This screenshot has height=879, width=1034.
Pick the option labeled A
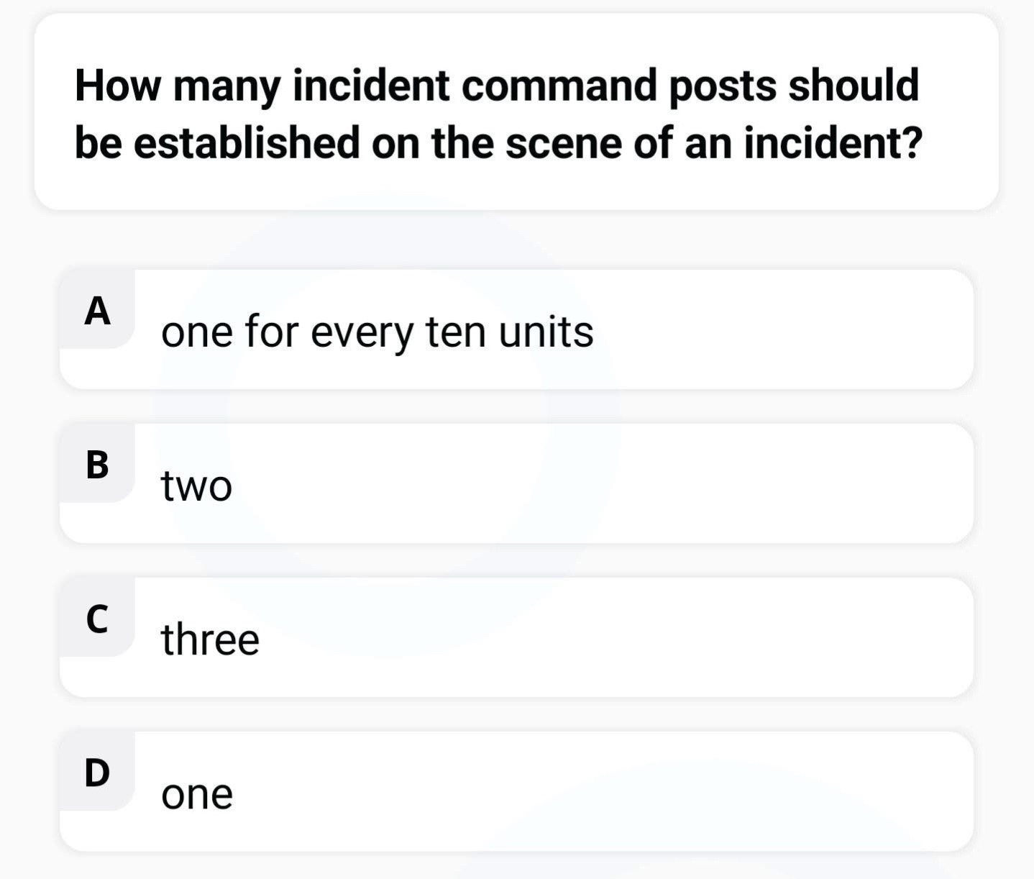pyautogui.click(x=516, y=329)
